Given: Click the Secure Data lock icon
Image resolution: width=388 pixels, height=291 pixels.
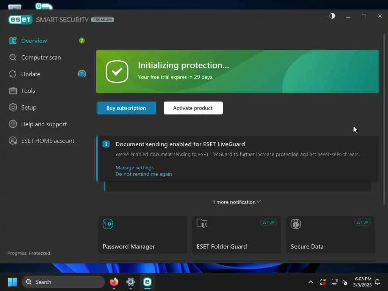Looking at the screenshot, I should coord(296,224).
